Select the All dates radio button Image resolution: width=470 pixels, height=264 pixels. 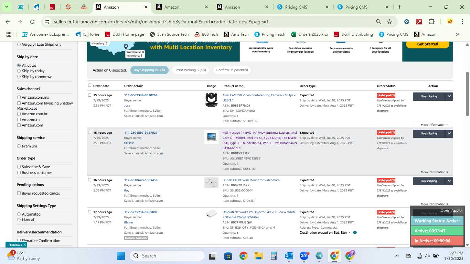click(x=19, y=65)
